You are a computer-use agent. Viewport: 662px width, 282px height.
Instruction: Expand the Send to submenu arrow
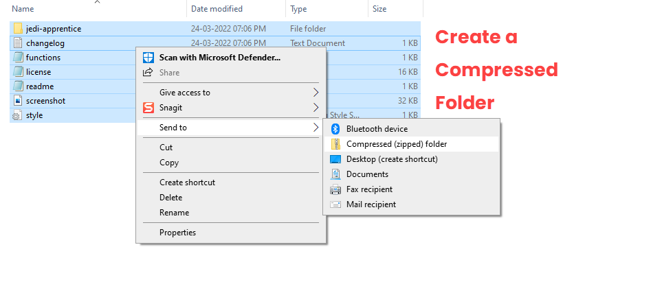316,128
